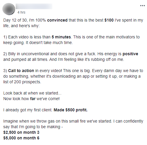Click the "Look back at when we started..." line
Image resolution: width=147 pixels, height=145 pixels.
pos(32,93)
